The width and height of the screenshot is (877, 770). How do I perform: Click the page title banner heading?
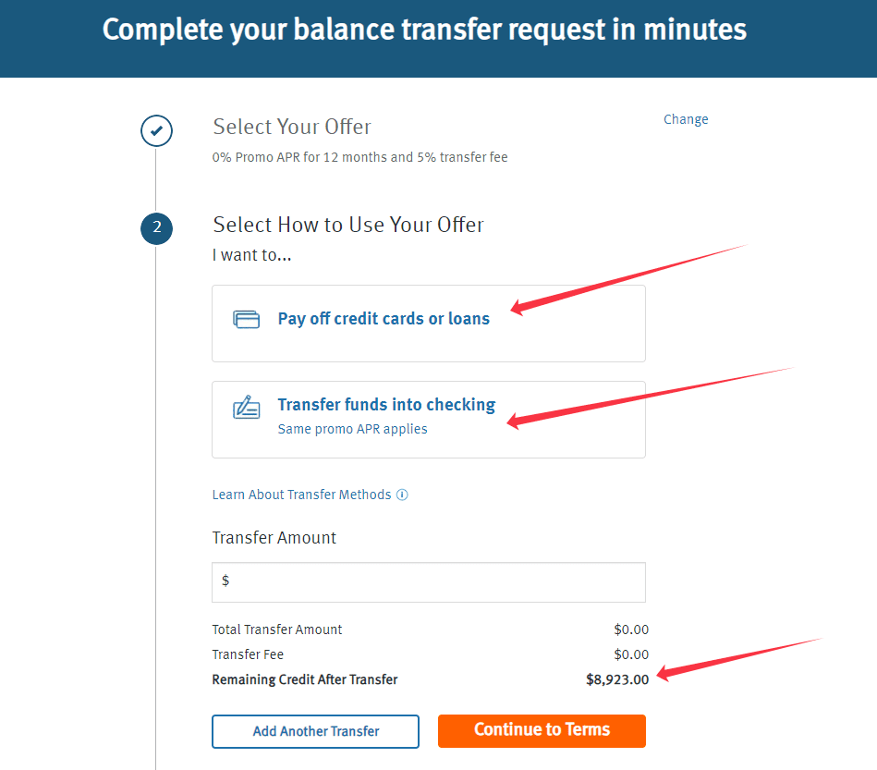[424, 30]
